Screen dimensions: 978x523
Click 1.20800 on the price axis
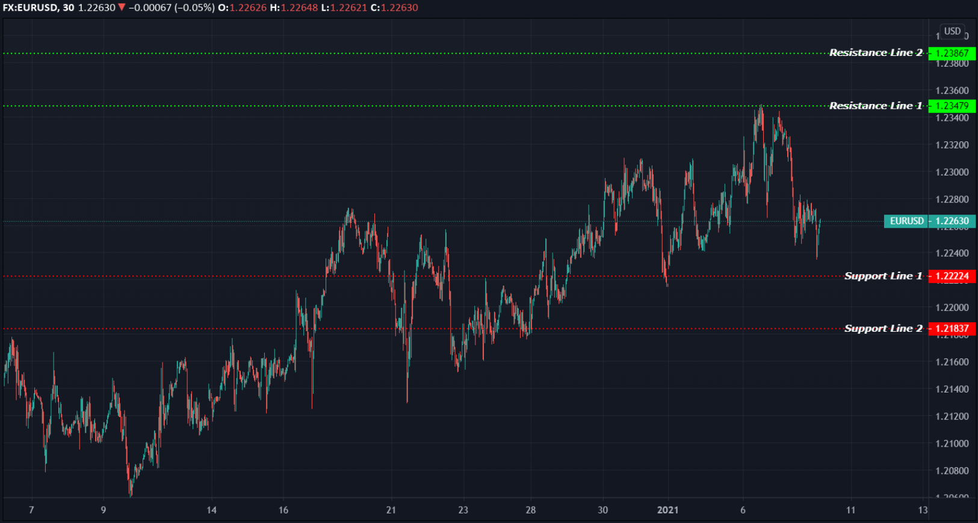coord(952,471)
